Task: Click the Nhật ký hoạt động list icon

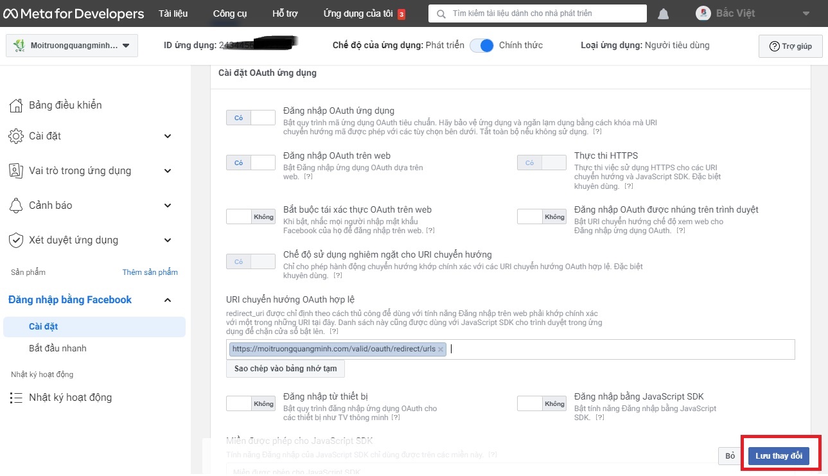Action: (x=16, y=398)
